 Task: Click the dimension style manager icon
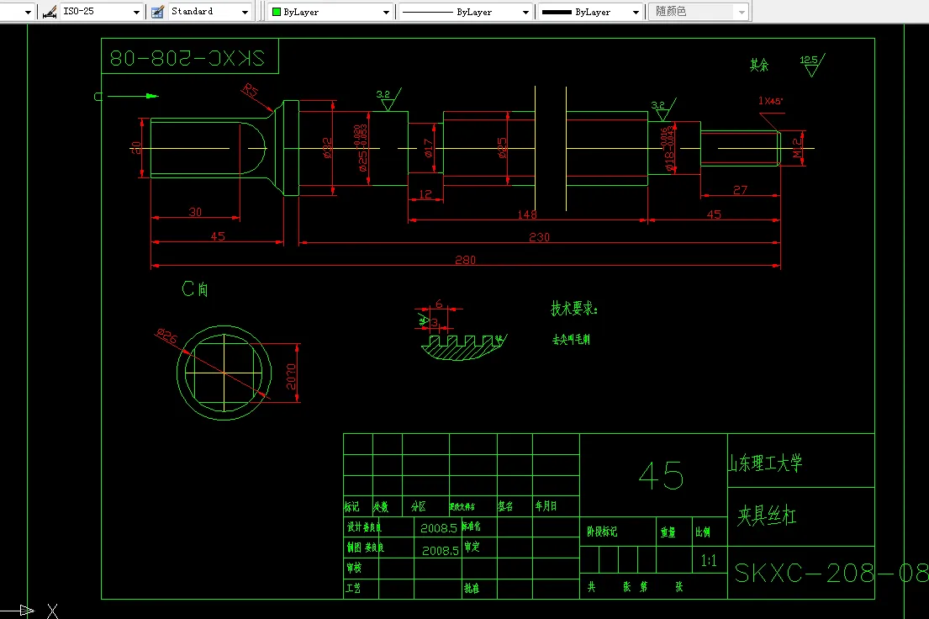click(50, 11)
